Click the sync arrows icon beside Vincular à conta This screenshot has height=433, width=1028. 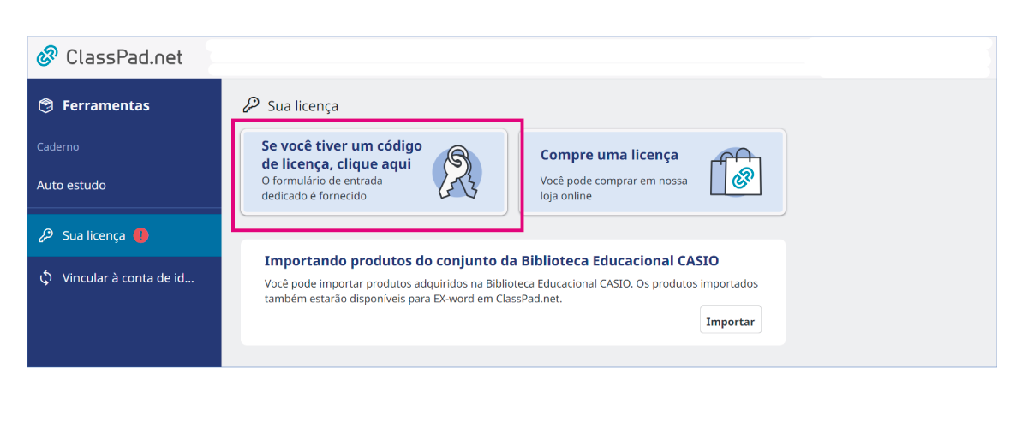pos(46,278)
